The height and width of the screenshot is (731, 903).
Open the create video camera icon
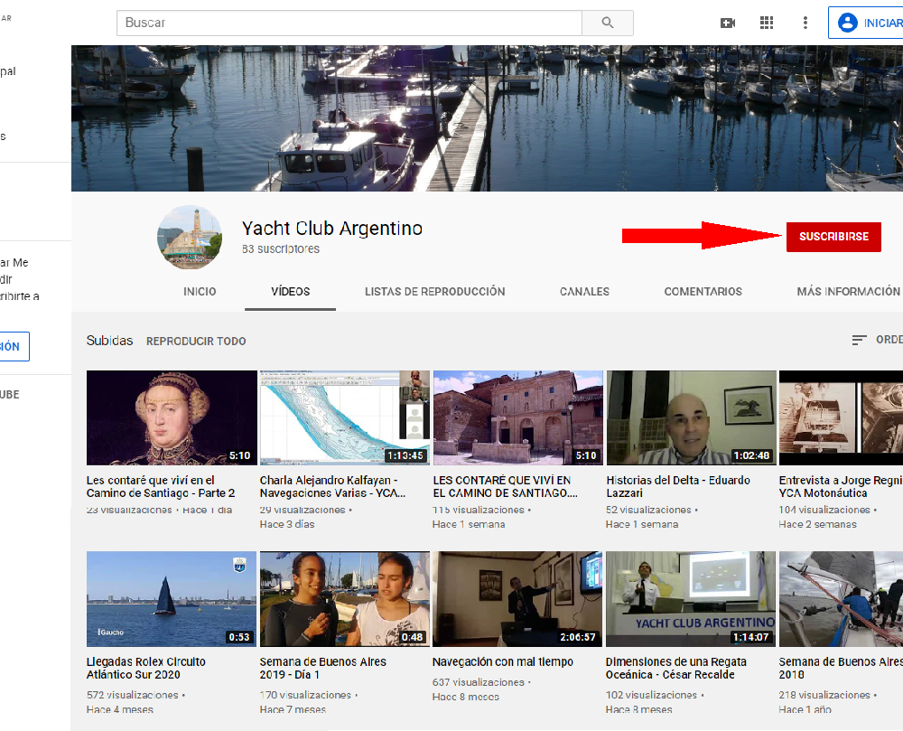click(x=728, y=23)
